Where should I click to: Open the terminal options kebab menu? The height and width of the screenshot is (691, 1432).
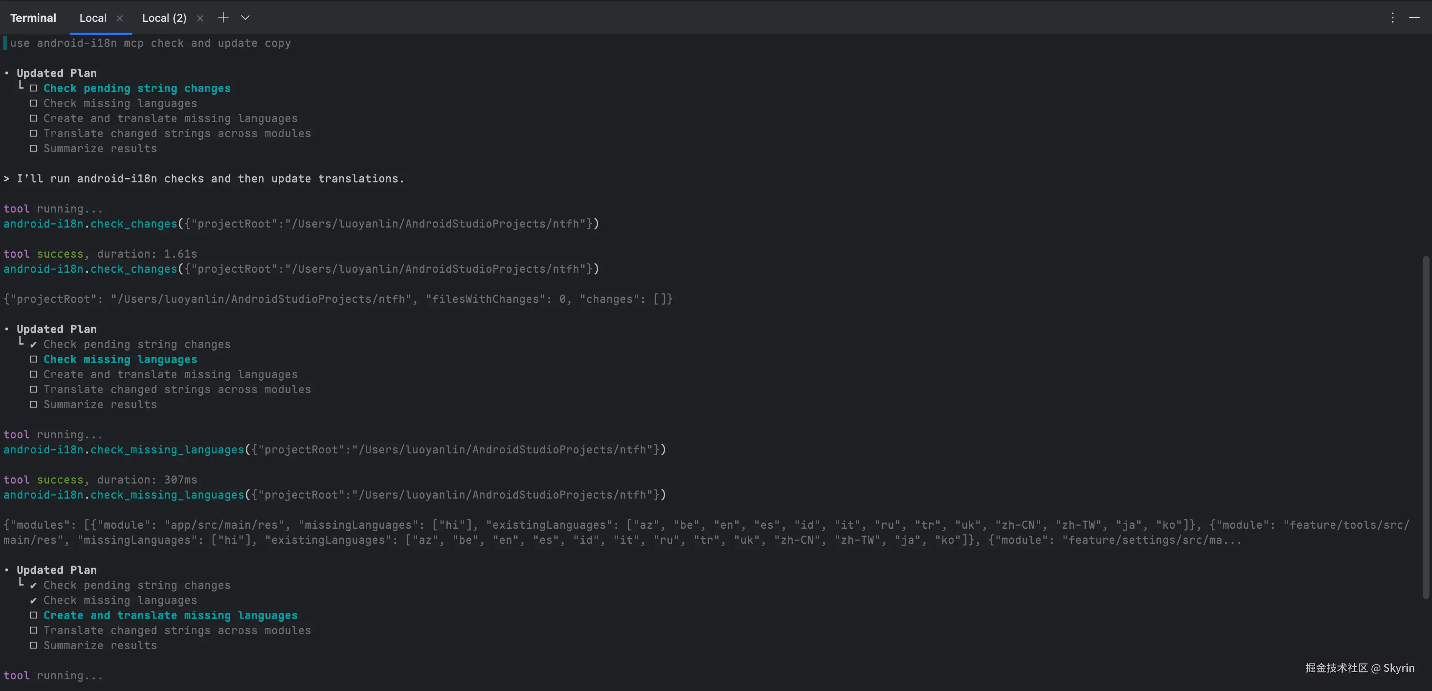(1393, 17)
